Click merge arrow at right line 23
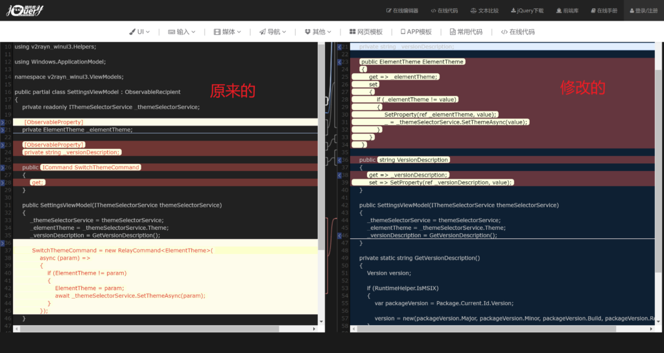Image resolution: width=664 pixels, height=353 pixels. [x=340, y=62]
